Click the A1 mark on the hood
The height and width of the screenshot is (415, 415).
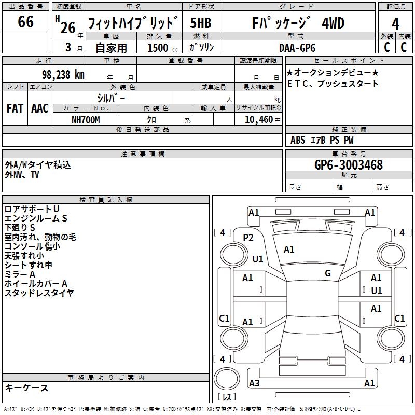(289, 250)
